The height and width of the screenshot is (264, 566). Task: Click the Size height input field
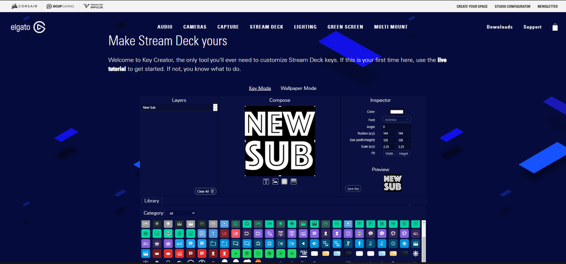(x=404, y=140)
